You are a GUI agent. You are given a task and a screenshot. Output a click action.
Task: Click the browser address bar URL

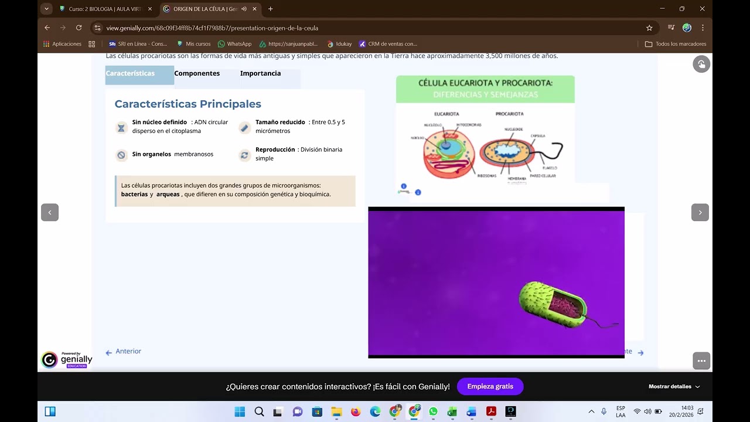(212, 28)
